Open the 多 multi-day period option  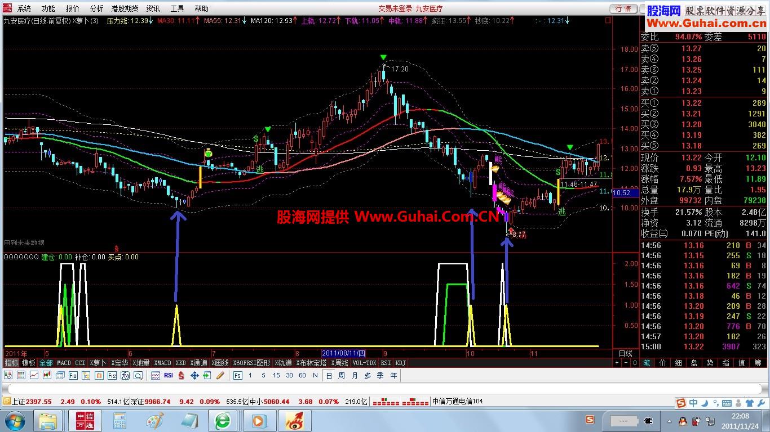[x=368, y=375]
